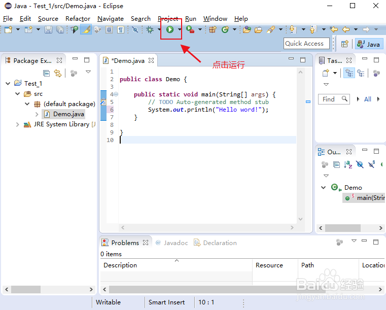Toggle Block Selection Mode

tap(109, 30)
